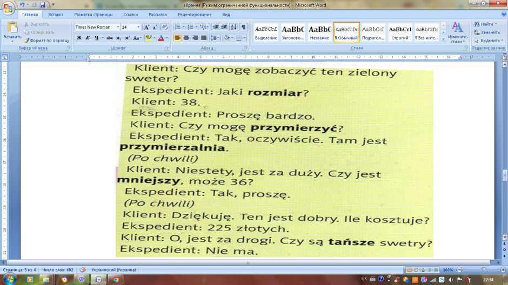This screenshot has width=508, height=285.
Task: Toggle strikethrough (abc) formatting
Action: (110, 38)
